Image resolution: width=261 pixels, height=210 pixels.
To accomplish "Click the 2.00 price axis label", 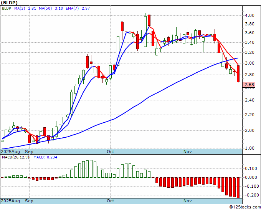I will pyautogui.click(x=249, y=130).
